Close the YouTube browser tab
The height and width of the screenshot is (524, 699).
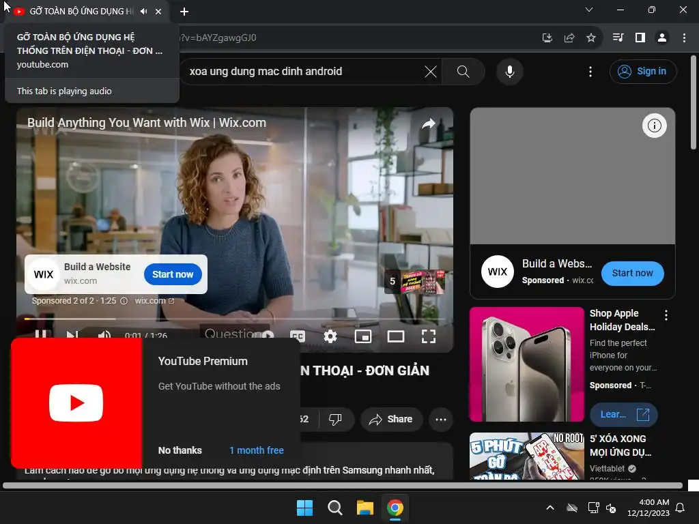[158, 12]
